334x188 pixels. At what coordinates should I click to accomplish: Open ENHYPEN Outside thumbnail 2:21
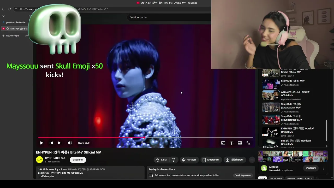(x=271, y=132)
